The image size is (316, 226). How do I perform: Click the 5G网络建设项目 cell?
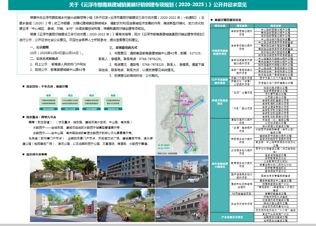pyautogui.click(x=242, y=193)
